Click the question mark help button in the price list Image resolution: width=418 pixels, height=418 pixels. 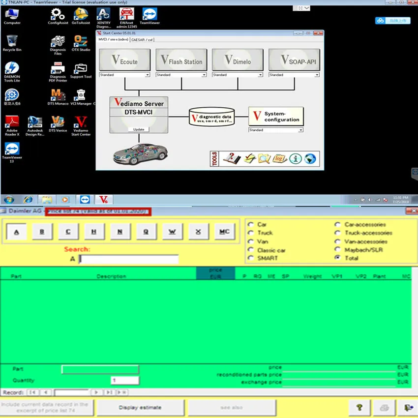coord(359,407)
